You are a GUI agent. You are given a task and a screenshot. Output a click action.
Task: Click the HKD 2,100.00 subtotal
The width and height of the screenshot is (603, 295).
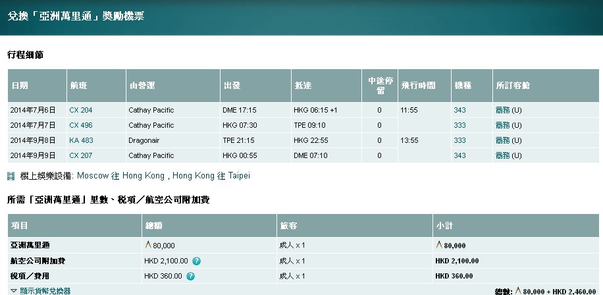pyautogui.click(x=457, y=261)
